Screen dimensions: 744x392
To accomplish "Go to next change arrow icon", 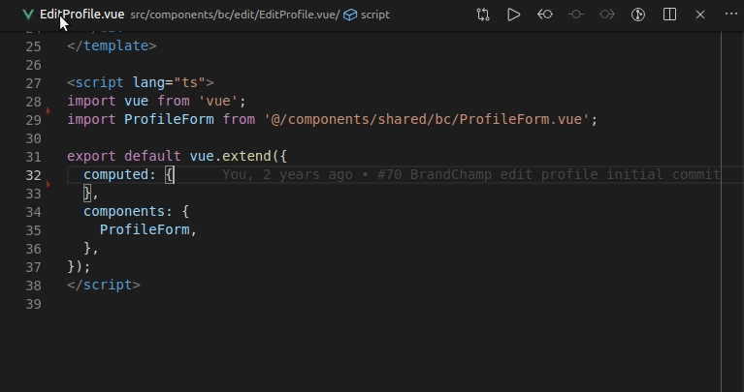I will pos(607,15).
